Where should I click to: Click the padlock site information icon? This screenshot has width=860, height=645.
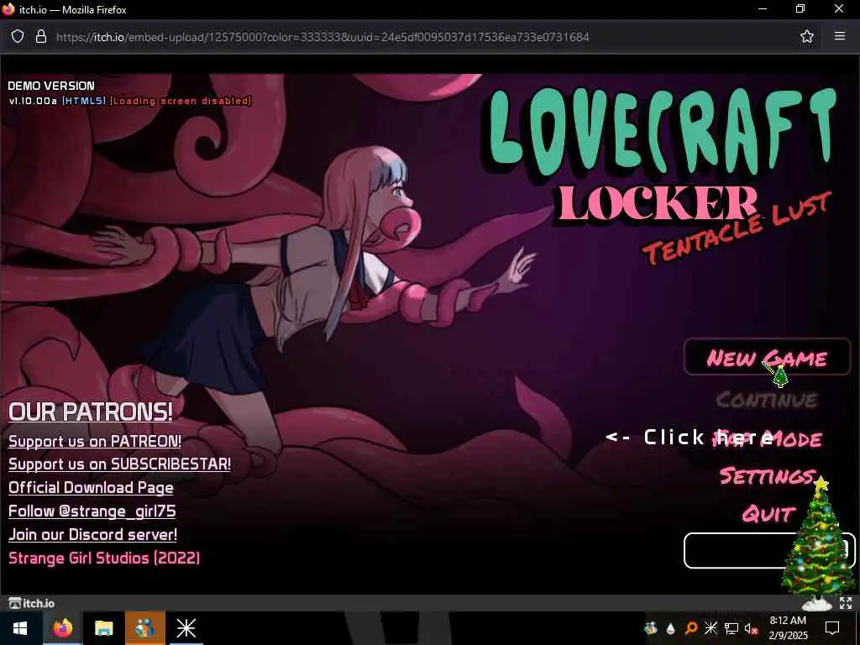point(40,37)
